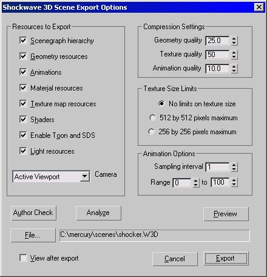Toggle the Geometry resources checkbox

23,56
